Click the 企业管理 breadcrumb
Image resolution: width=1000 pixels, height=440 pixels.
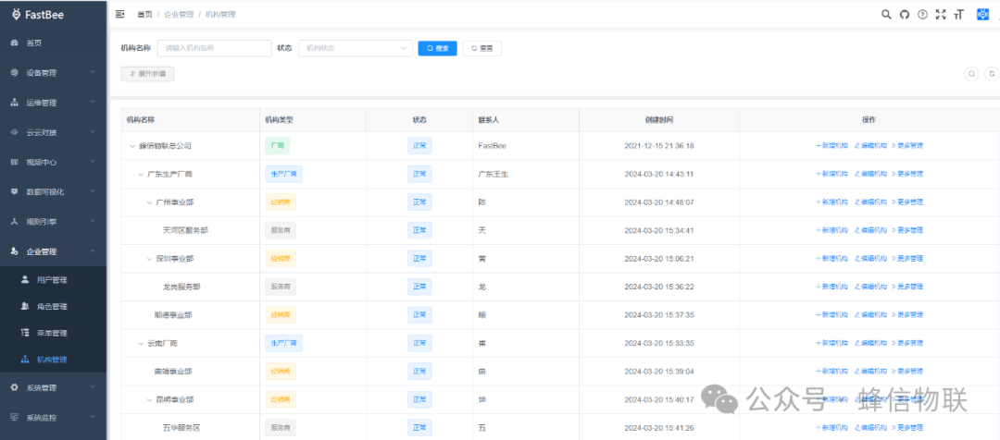(x=179, y=14)
